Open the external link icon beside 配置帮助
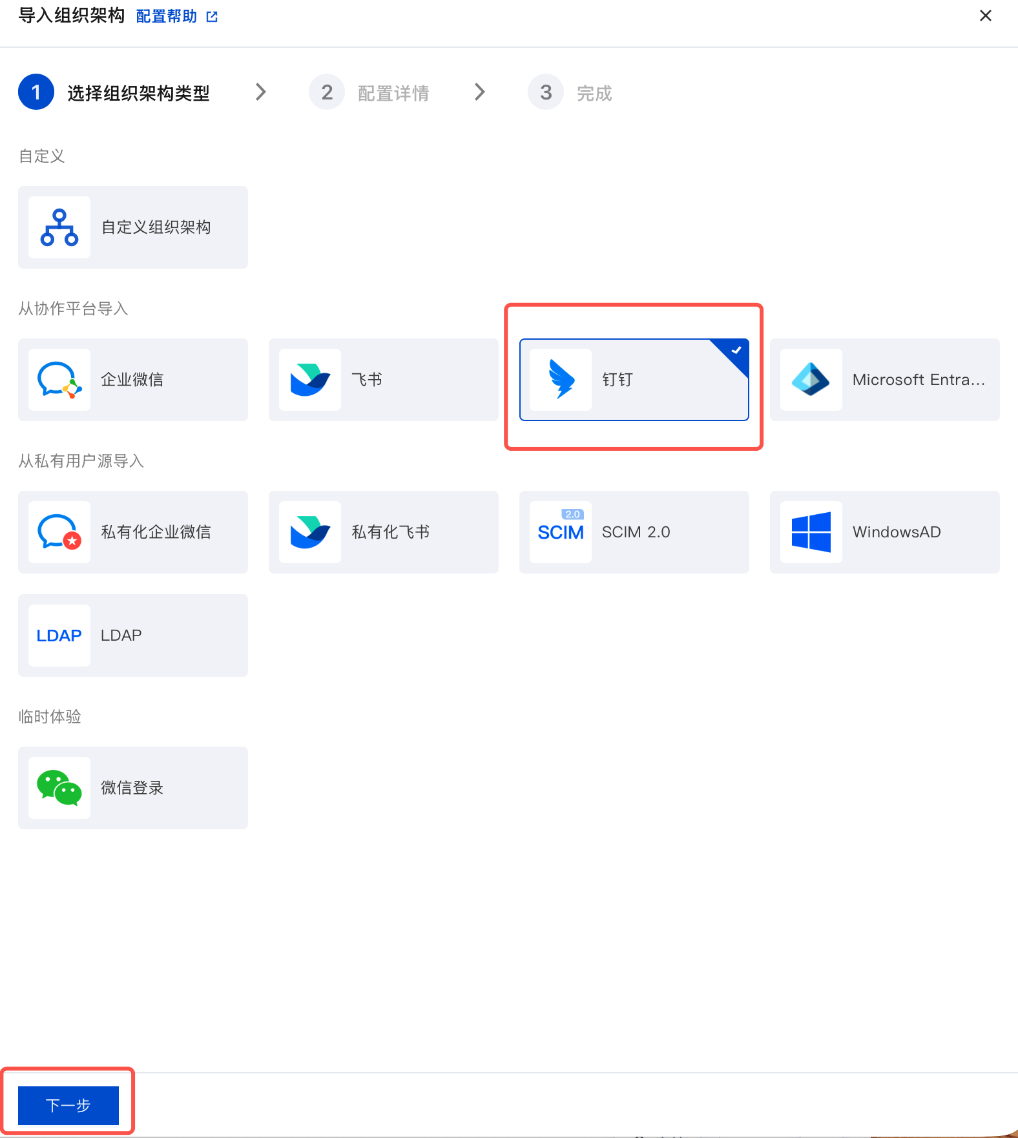This screenshot has height=1138, width=1018. [x=212, y=17]
